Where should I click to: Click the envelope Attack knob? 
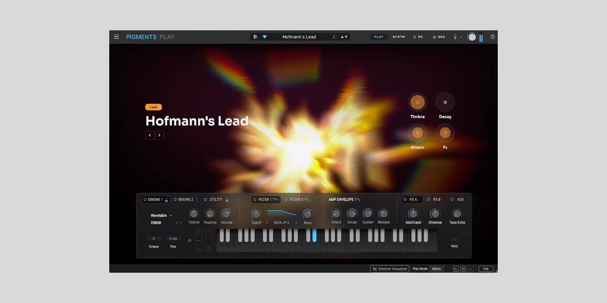tap(336, 213)
